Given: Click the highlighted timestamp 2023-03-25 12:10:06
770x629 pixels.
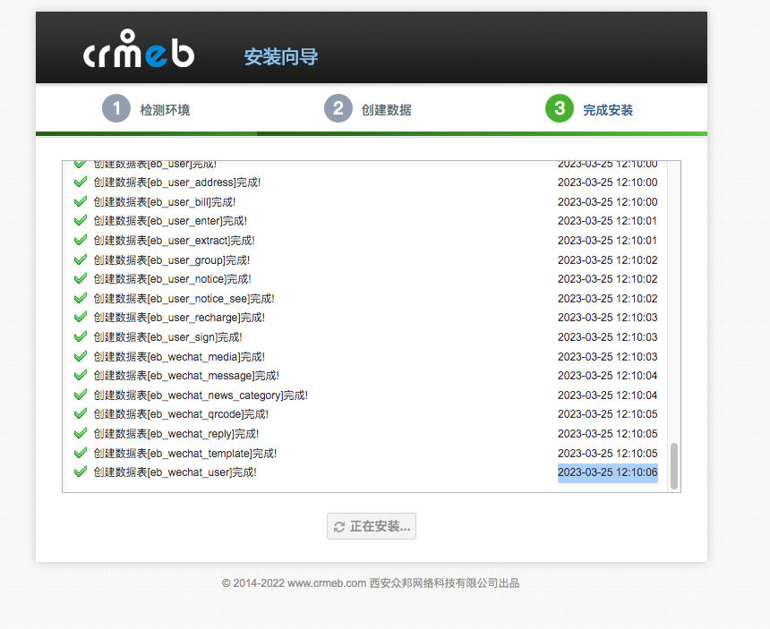Looking at the screenshot, I should 607,472.
